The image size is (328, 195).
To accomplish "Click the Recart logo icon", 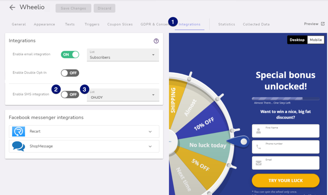I will click(18, 131).
